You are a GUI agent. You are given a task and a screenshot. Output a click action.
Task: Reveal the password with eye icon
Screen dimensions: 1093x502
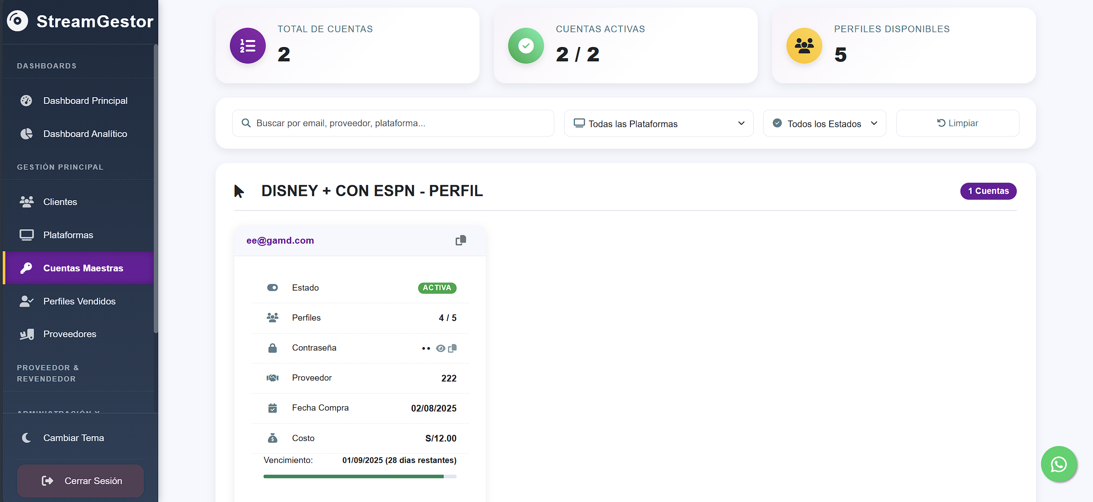[x=441, y=348]
